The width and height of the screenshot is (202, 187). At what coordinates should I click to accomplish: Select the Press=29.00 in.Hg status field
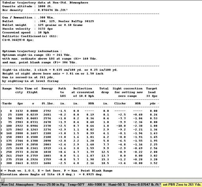click(50, 185)
